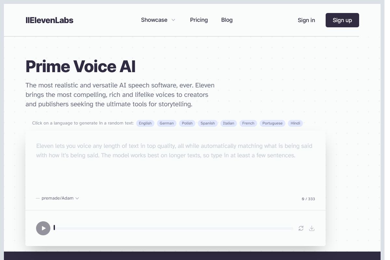This screenshot has height=260, width=390.
Task: Sign in to your account
Action: 306,20
